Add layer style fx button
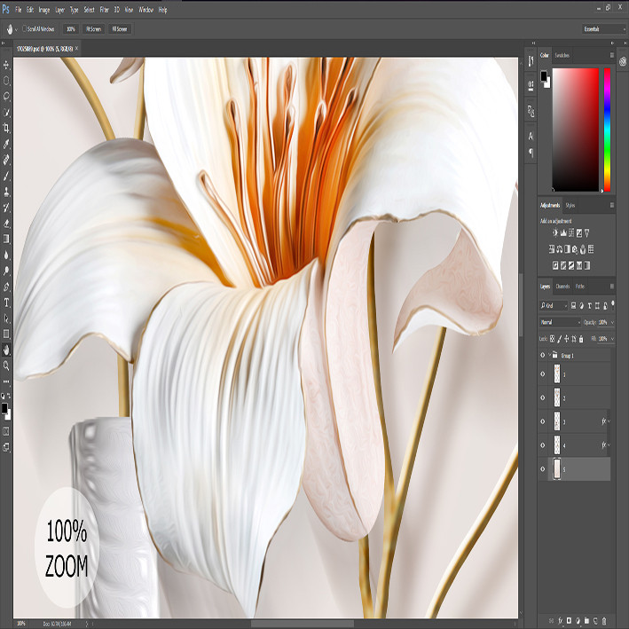The image size is (629, 629). click(x=561, y=621)
